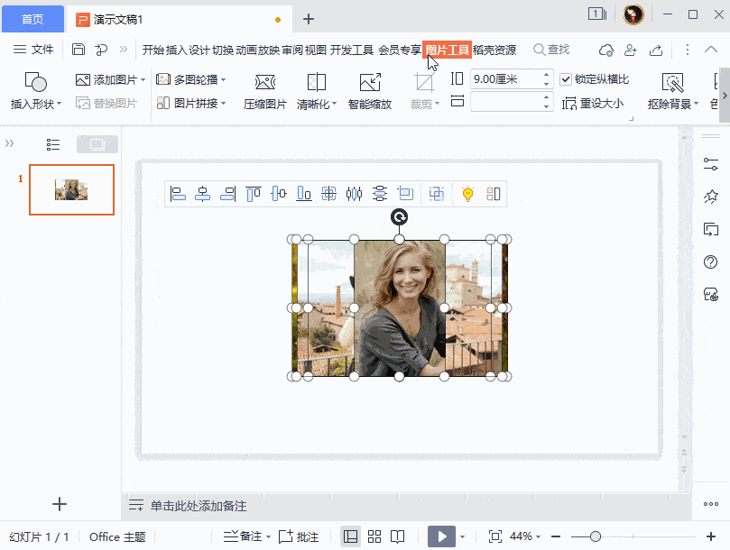Uncheck the 锁定纵横比 (Lock Aspect Ratio) checkbox
Viewport: 730px width, 550px height.
[x=565, y=78]
